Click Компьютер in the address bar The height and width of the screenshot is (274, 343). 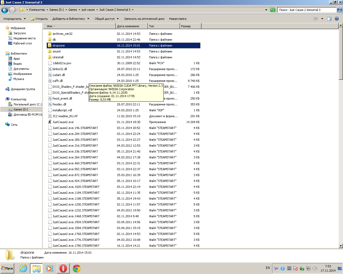37,10
